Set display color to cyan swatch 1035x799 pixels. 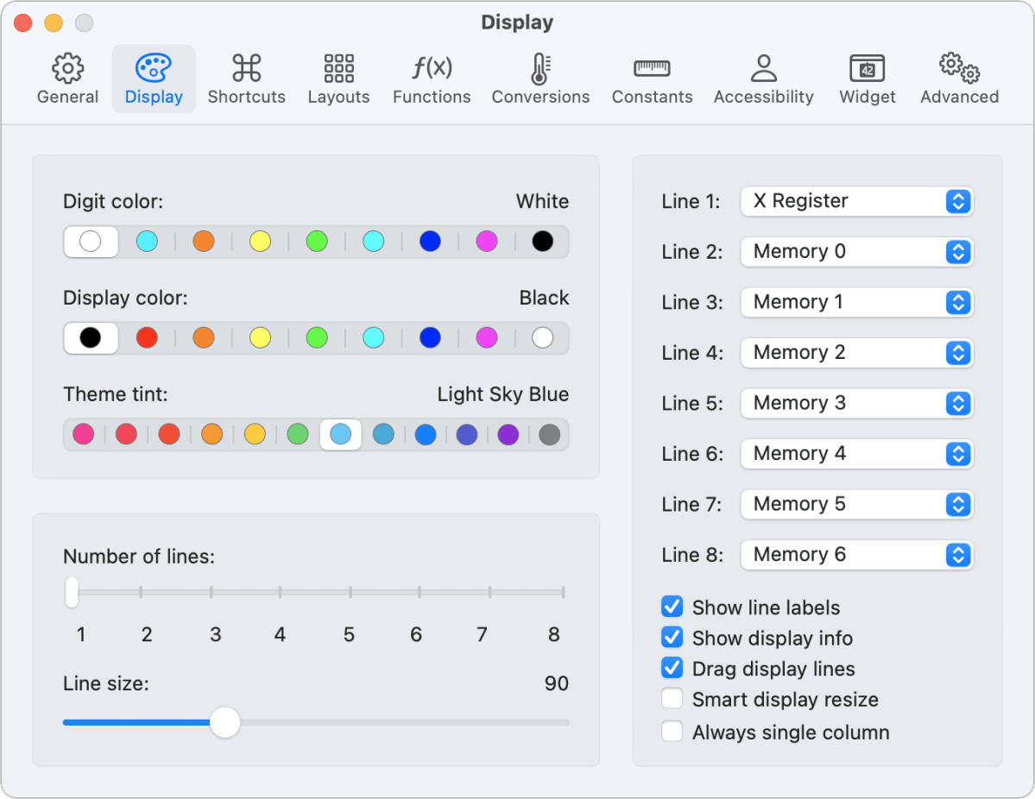(x=374, y=338)
